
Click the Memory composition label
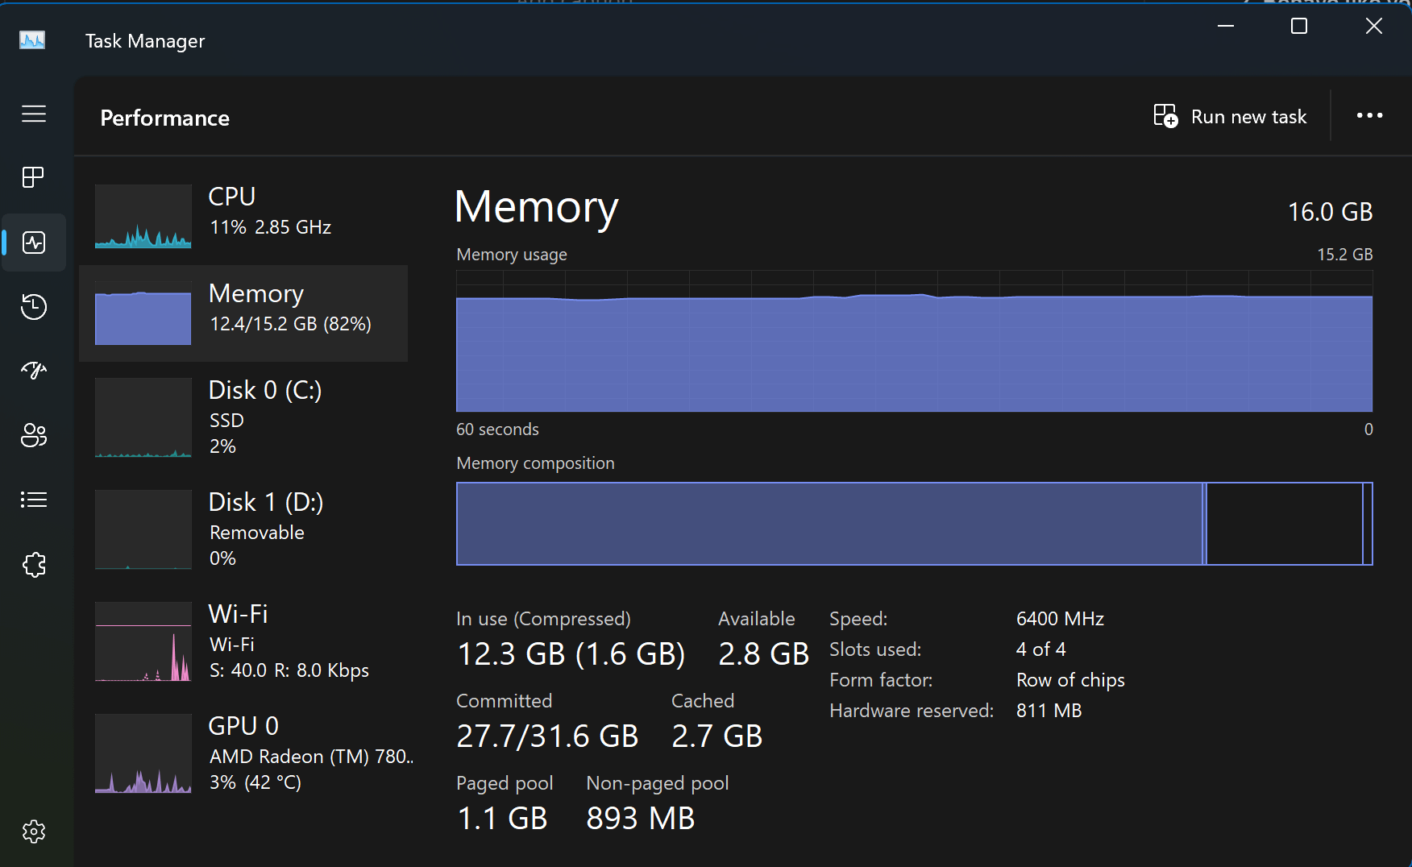click(535, 463)
